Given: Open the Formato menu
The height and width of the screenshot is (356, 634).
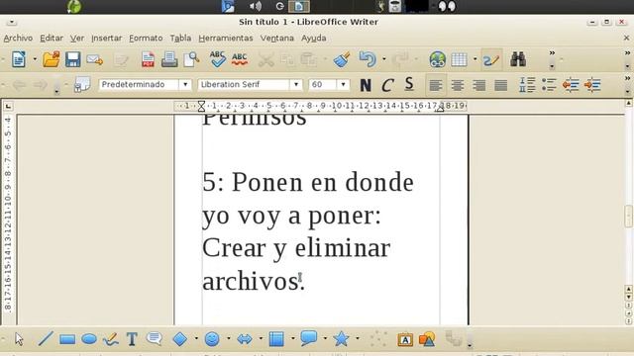Looking at the screenshot, I should [146, 38].
